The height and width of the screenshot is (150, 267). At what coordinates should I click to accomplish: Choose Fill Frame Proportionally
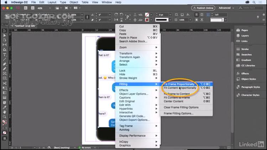tap(187, 84)
